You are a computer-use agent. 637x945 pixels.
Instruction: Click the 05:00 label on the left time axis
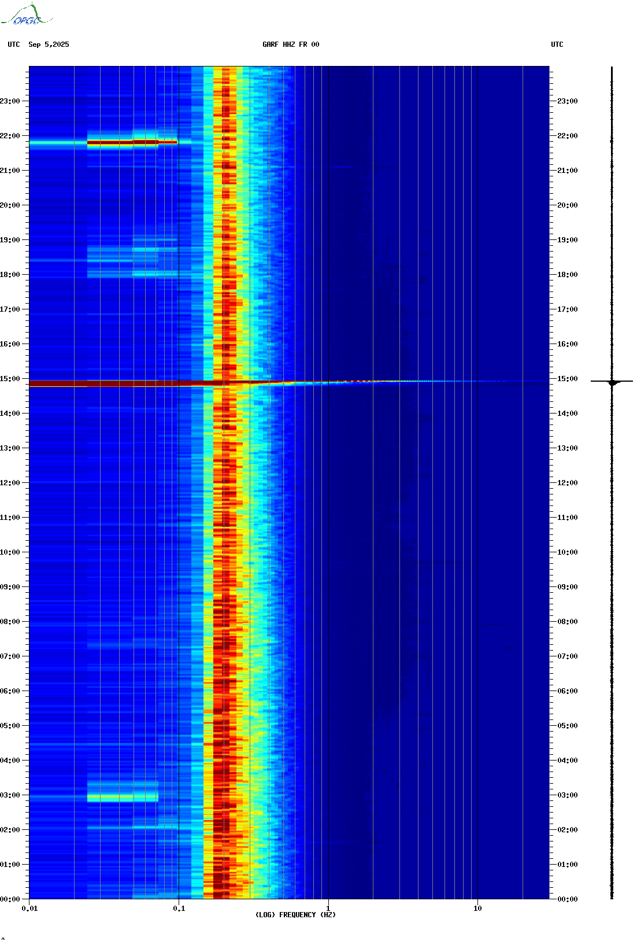click(10, 726)
